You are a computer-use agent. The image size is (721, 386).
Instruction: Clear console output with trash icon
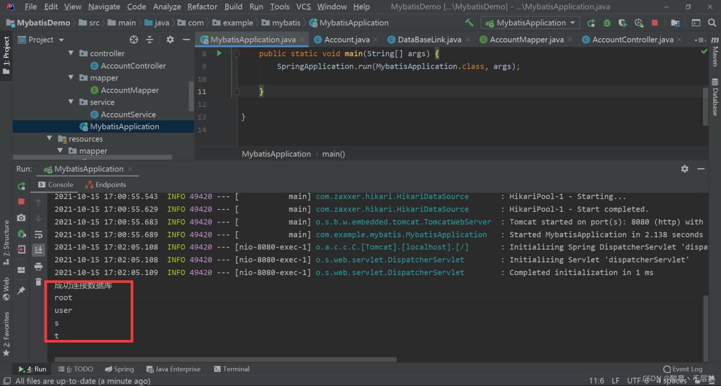[x=38, y=282]
